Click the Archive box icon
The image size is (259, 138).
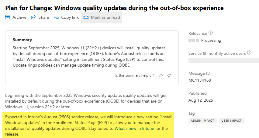8,17
